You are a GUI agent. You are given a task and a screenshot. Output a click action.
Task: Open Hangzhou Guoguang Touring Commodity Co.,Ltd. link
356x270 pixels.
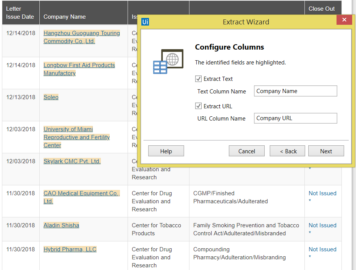(x=81, y=37)
